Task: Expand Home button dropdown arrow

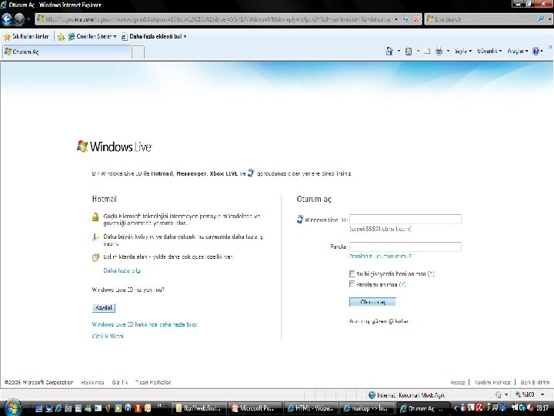Action: click(x=399, y=52)
